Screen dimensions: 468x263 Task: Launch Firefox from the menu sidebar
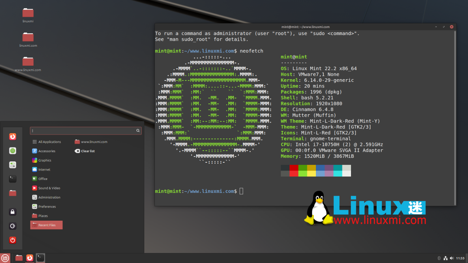coord(13,136)
